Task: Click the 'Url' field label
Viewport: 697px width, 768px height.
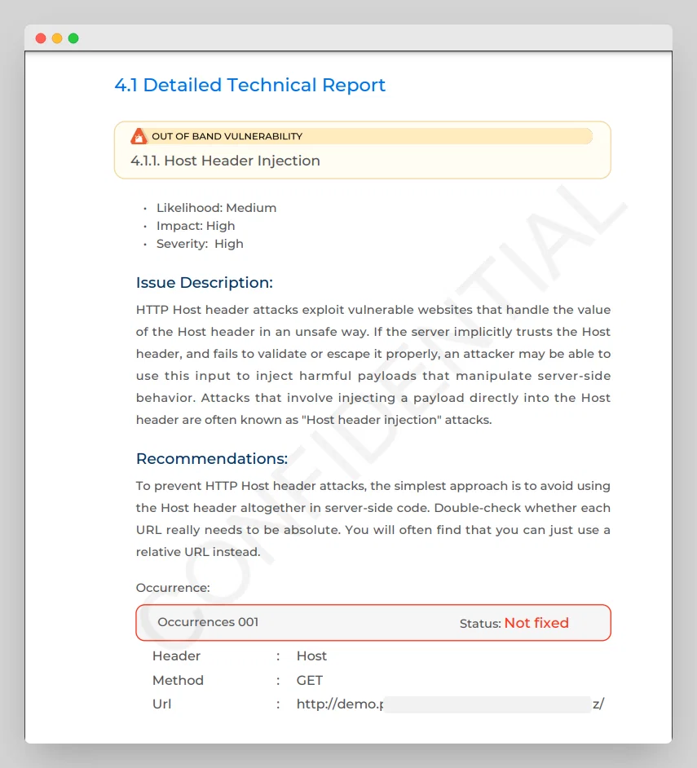Action: pyautogui.click(x=161, y=704)
